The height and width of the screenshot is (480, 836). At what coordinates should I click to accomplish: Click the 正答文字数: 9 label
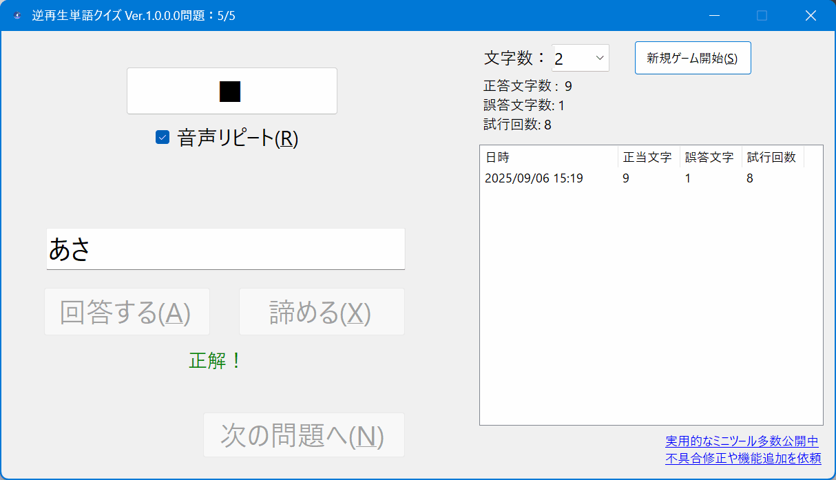527,86
